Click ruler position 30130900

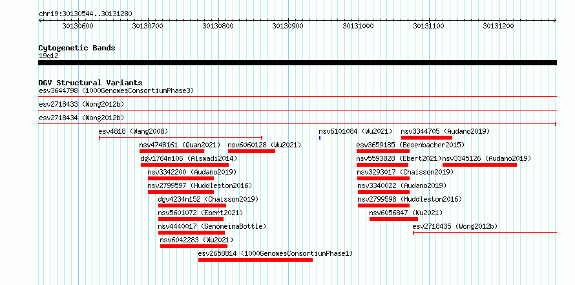coord(288,26)
